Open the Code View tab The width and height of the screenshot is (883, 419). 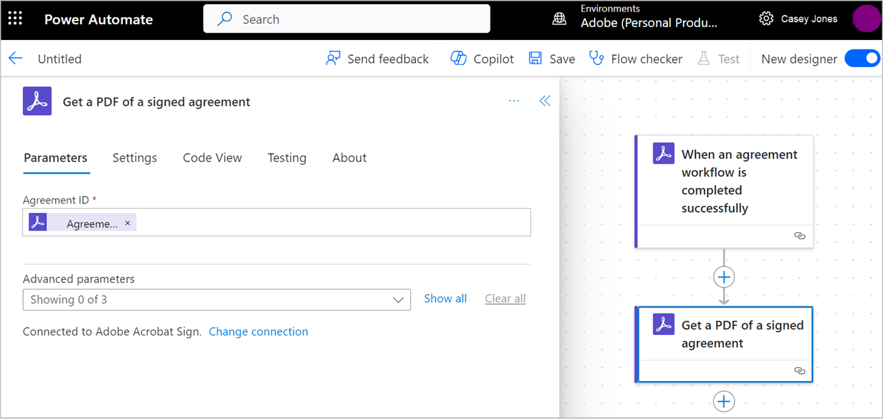pos(212,158)
